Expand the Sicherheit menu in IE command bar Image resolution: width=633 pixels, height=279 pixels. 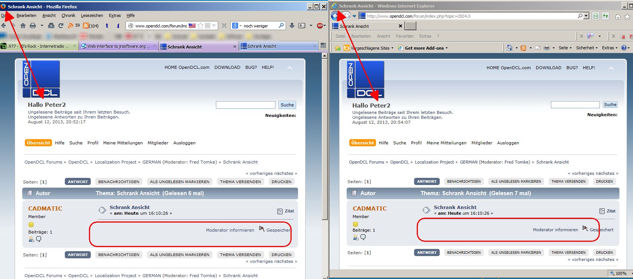point(587,48)
